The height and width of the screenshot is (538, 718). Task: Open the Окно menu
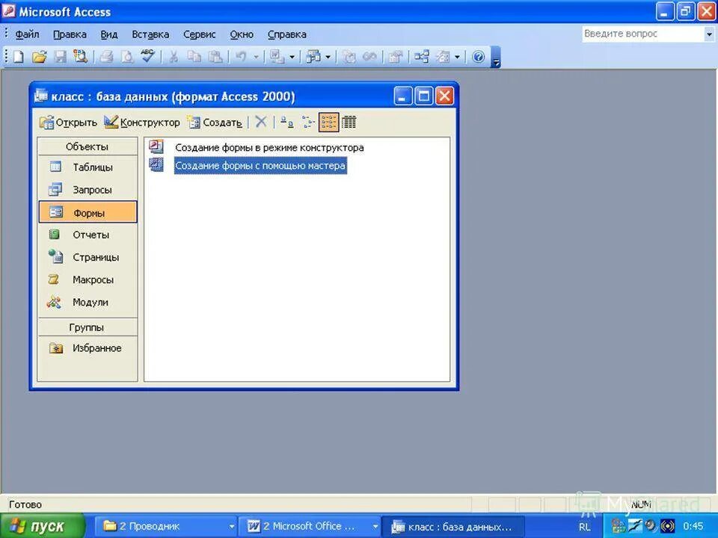click(242, 34)
